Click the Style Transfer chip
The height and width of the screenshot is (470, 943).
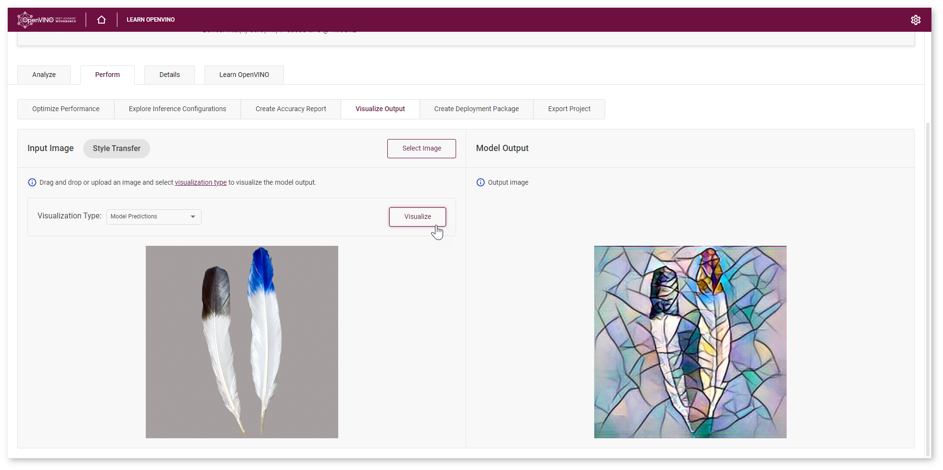(x=116, y=148)
